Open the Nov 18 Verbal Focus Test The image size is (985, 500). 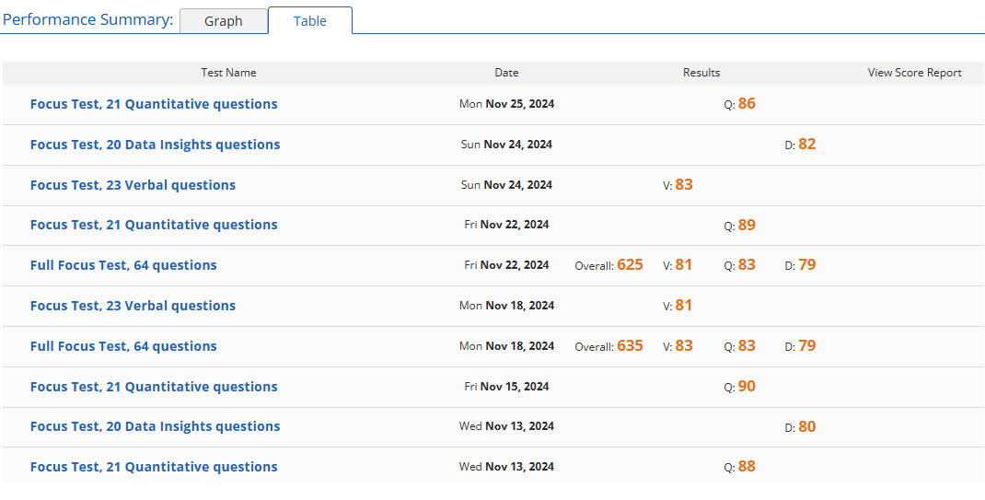click(x=133, y=306)
